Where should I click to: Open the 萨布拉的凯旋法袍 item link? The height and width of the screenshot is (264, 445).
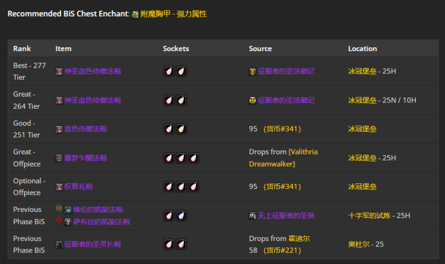pos(101,221)
